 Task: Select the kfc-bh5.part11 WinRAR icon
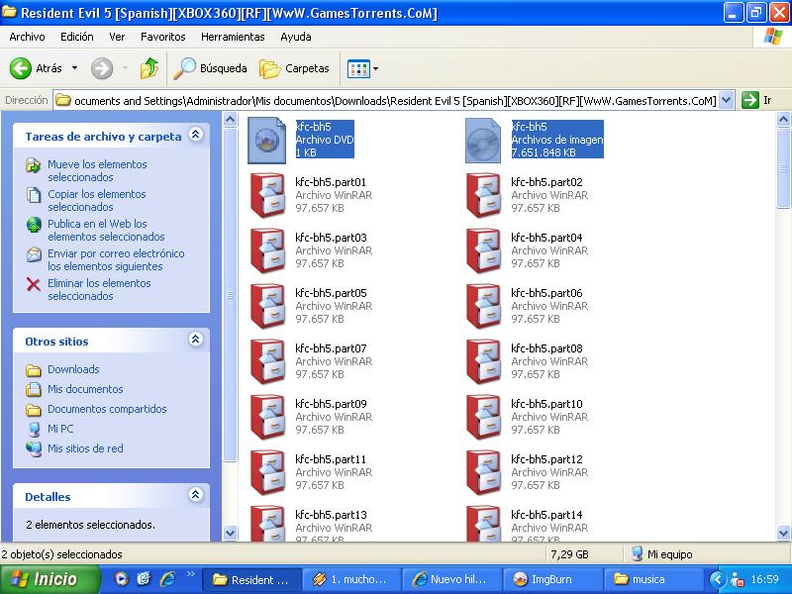267,473
